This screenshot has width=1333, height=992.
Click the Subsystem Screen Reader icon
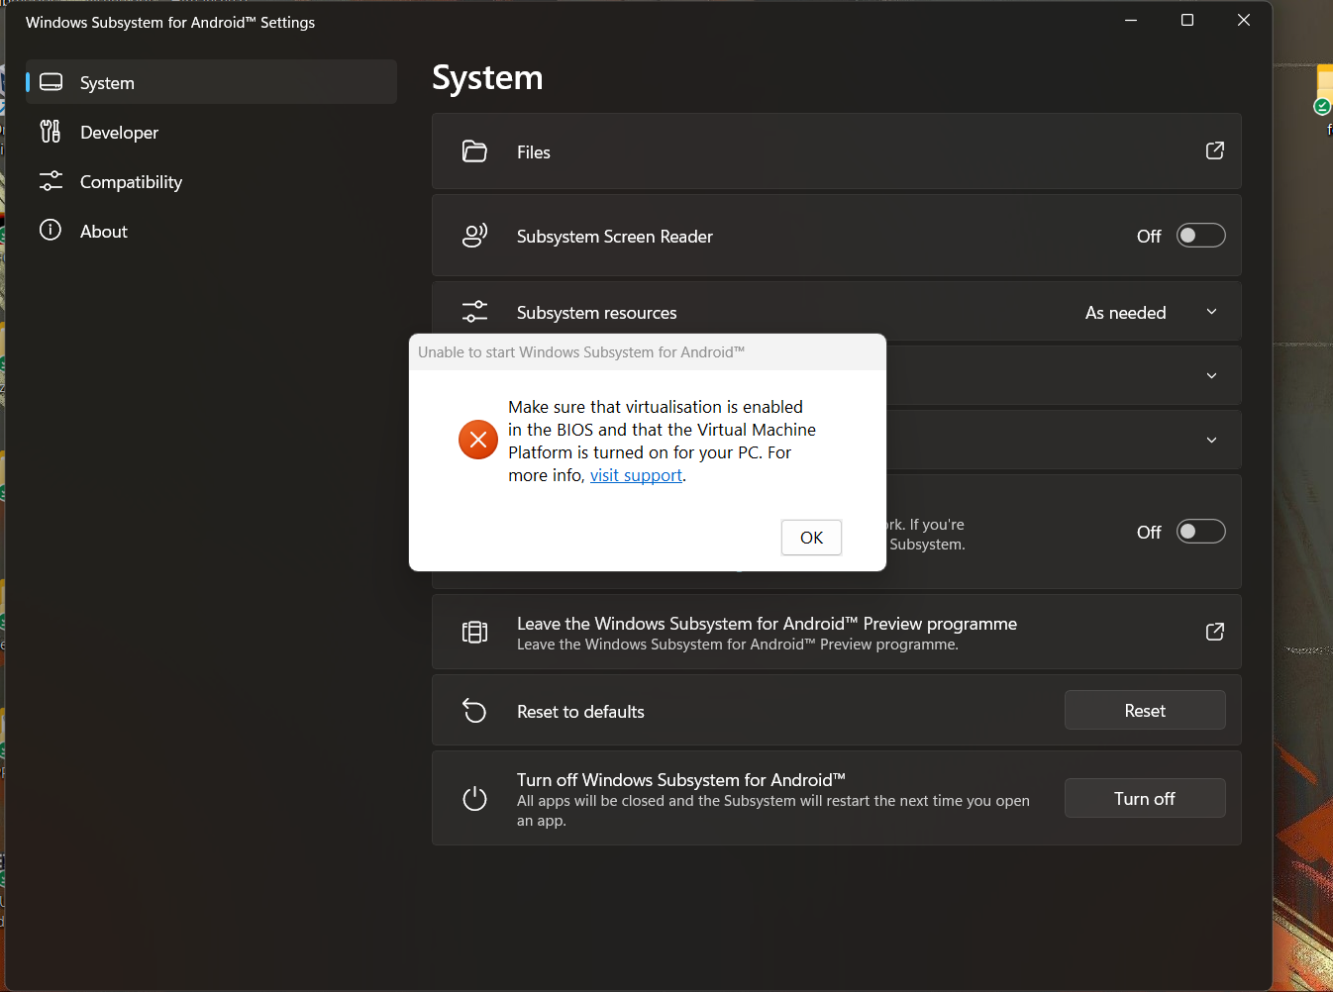tap(475, 236)
